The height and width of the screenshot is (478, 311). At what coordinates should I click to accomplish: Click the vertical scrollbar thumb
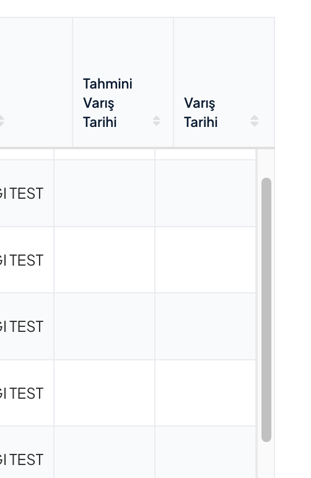point(266,310)
